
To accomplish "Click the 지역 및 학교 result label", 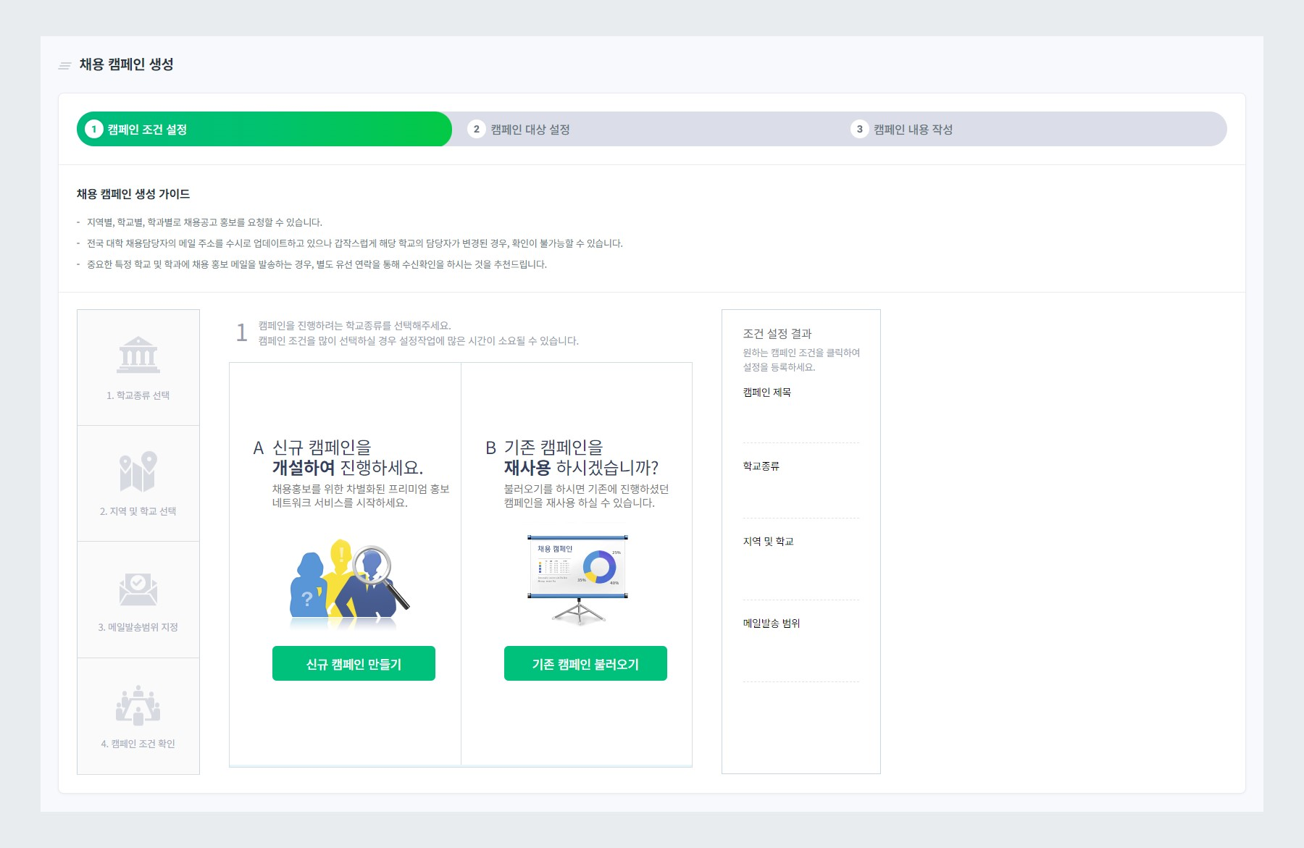I will coord(769,542).
